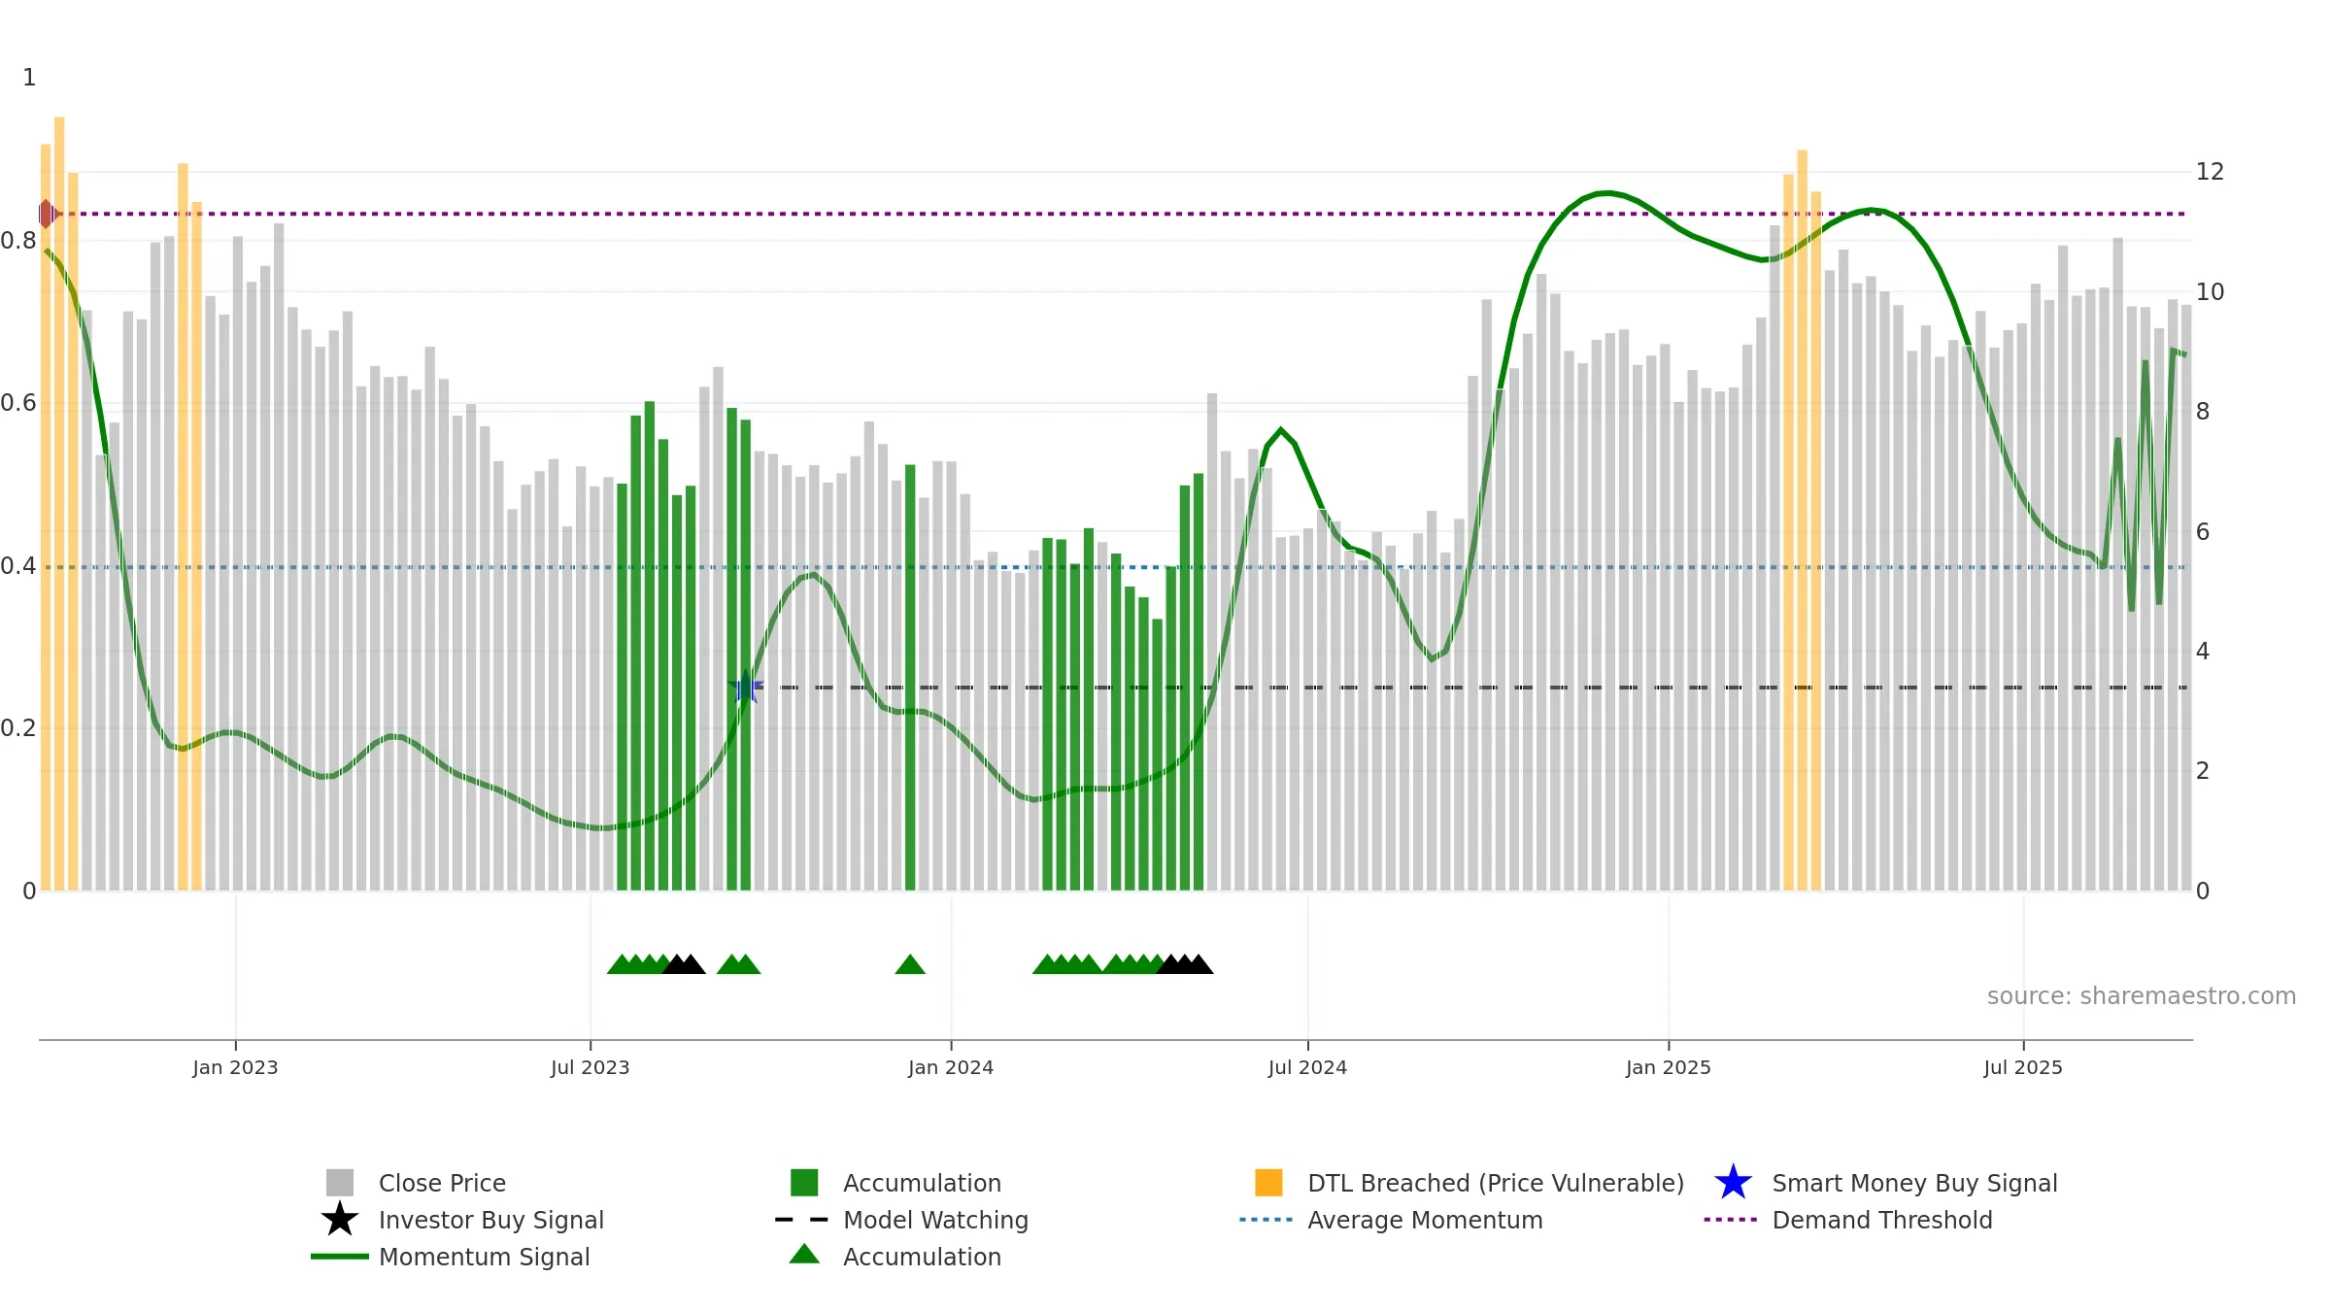Click the Jul 2025 axis tick label
The height and width of the screenshot is (1311, 2331).
tap(2023, 1068)
